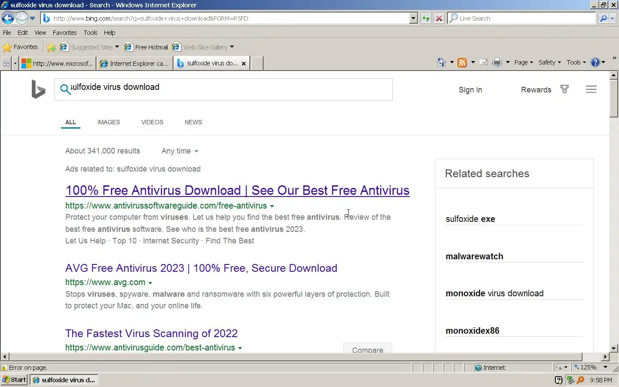The height and width of the screenshot is (387, 619).
Task: Open search provider options dropdown
Action: [x=613, y=18]
